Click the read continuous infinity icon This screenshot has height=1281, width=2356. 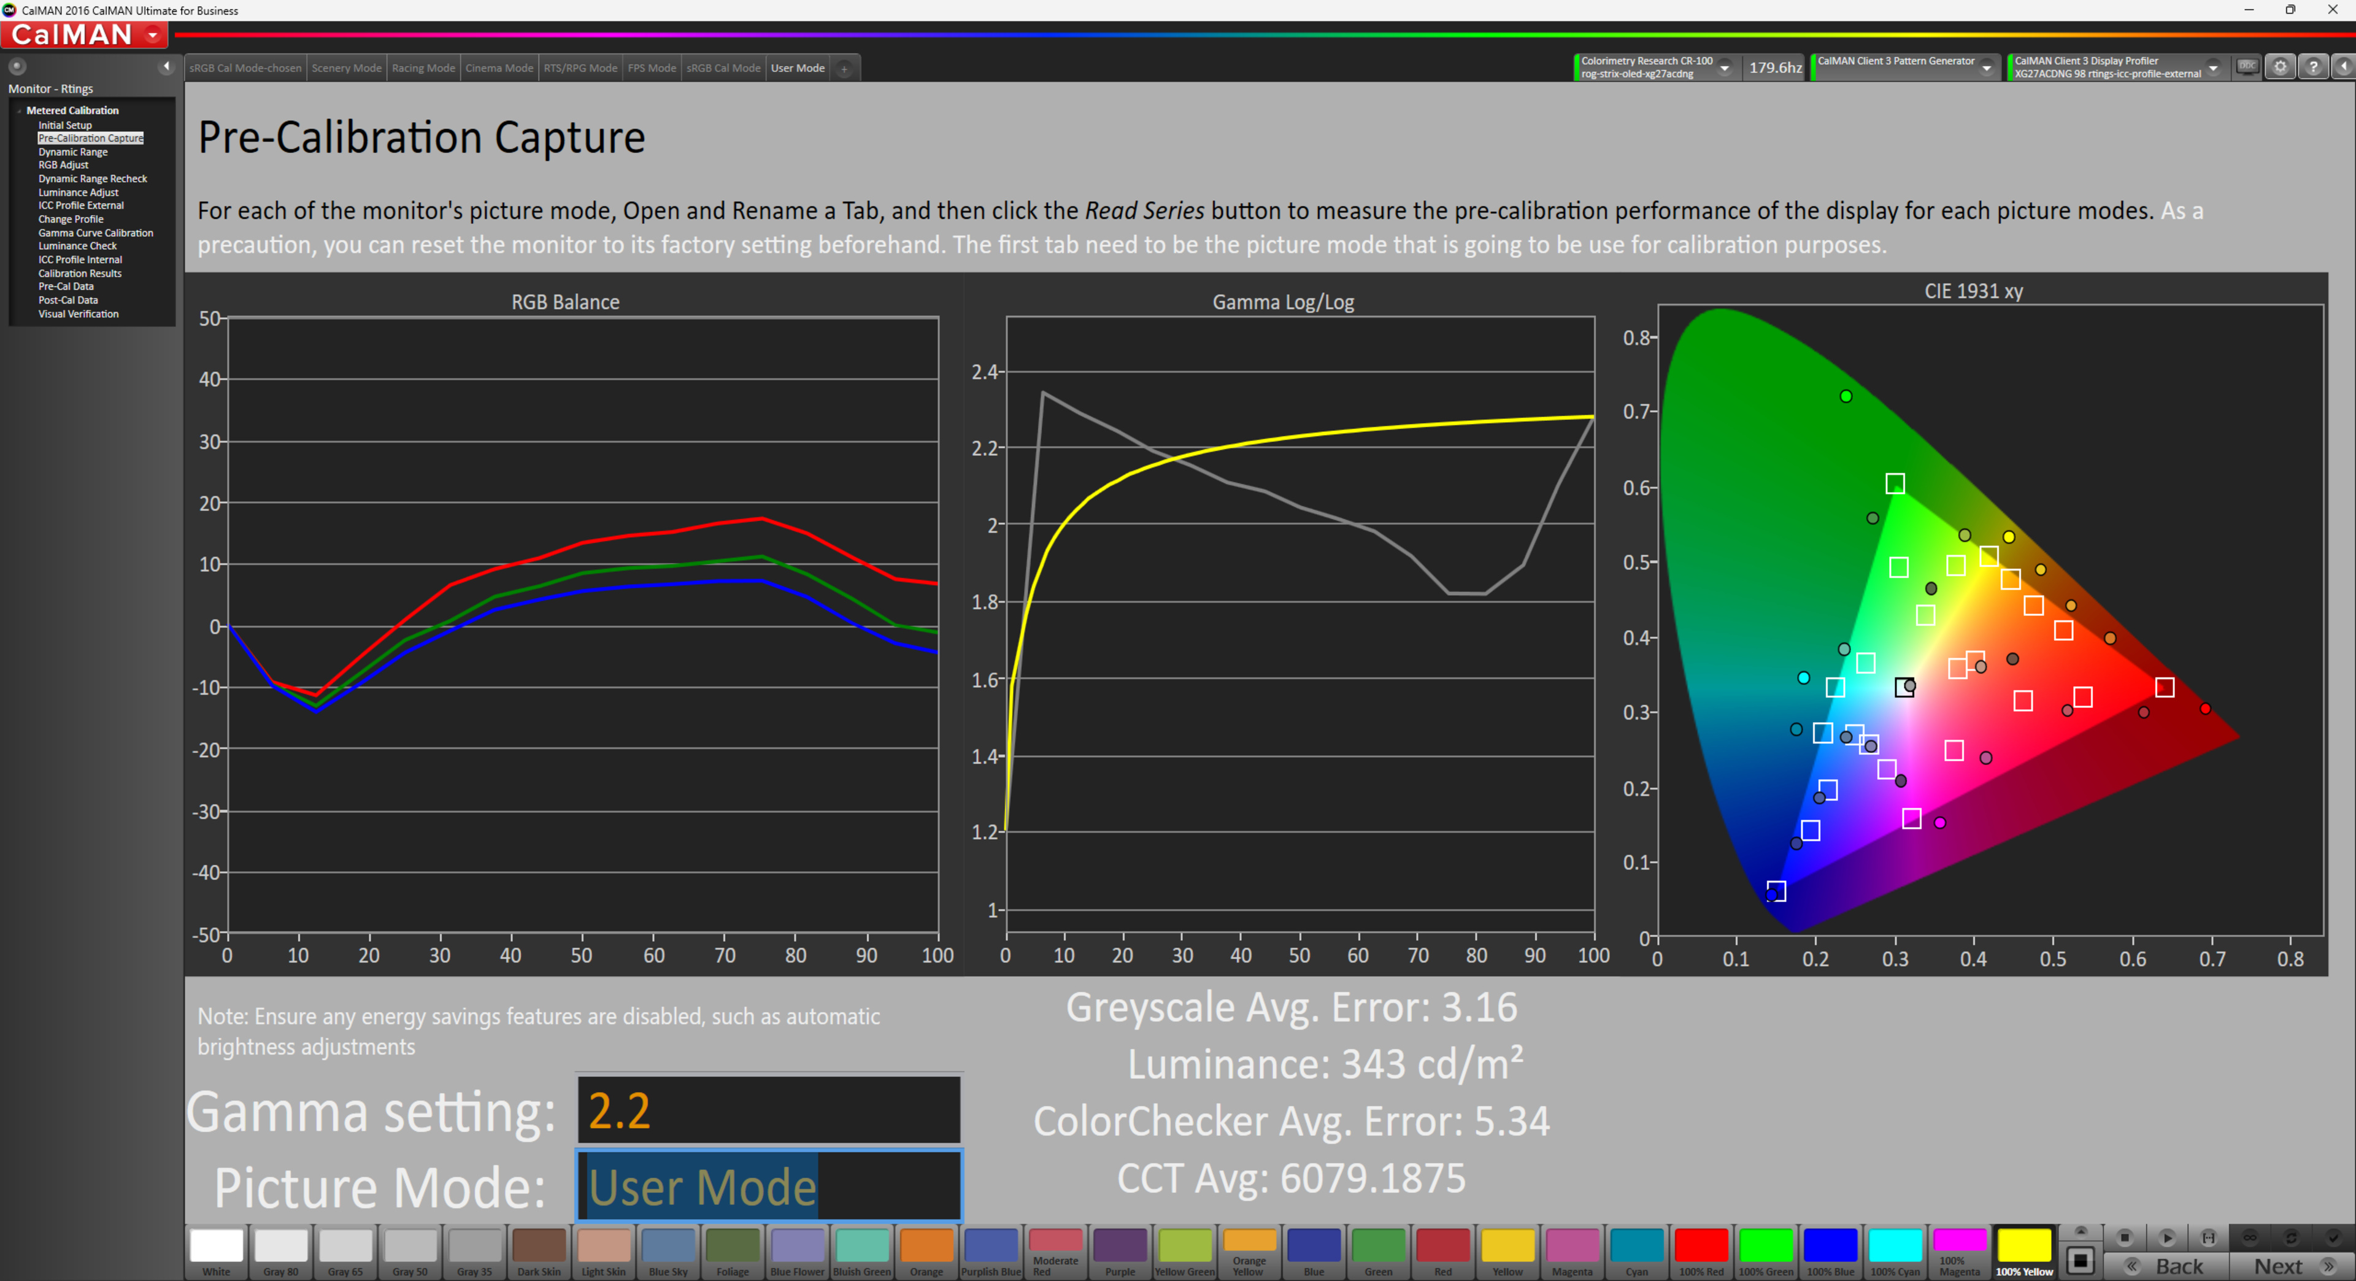2250,1237
